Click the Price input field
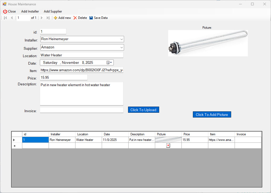The height and width of the screenshot is (193, 271). (x=63, y=77)
